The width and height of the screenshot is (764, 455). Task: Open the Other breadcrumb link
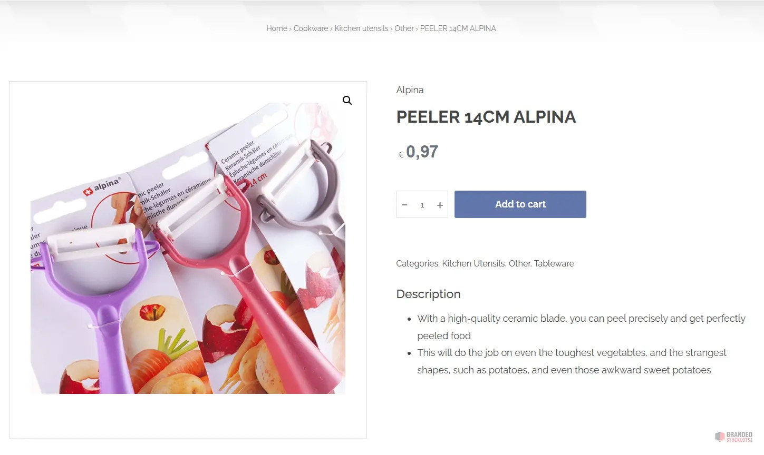(x=404, y=28)
